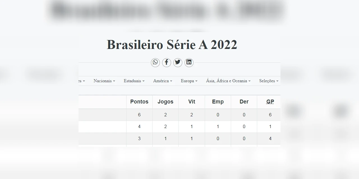Share the page via WhatsApp
Screen dimensions: 359x179
[155, 62]
